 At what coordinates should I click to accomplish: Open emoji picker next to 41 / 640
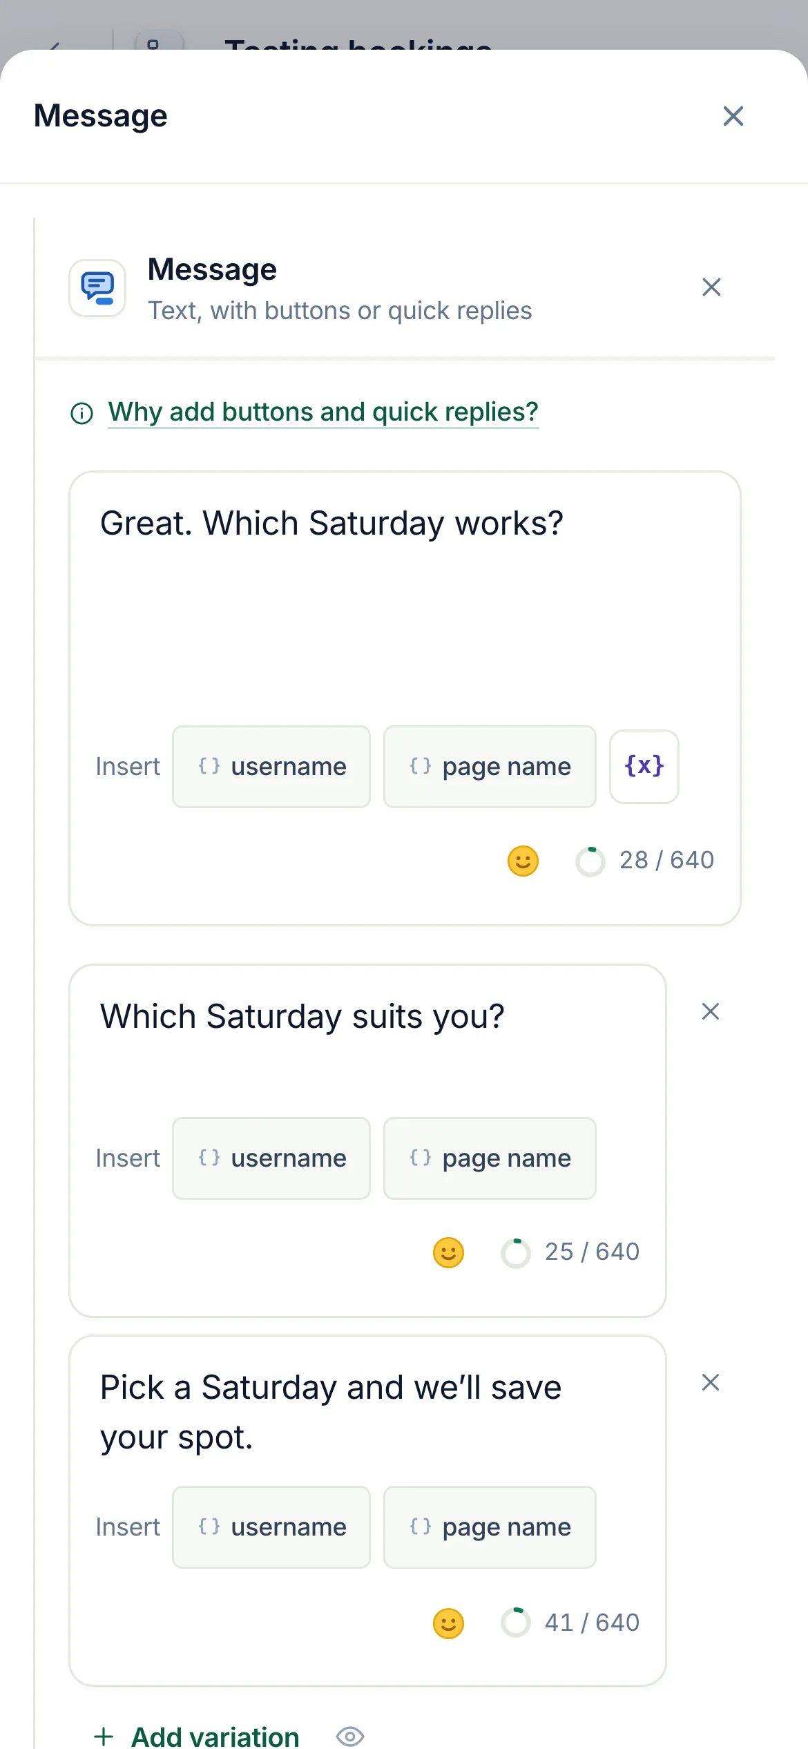[x=448, y=1623]
